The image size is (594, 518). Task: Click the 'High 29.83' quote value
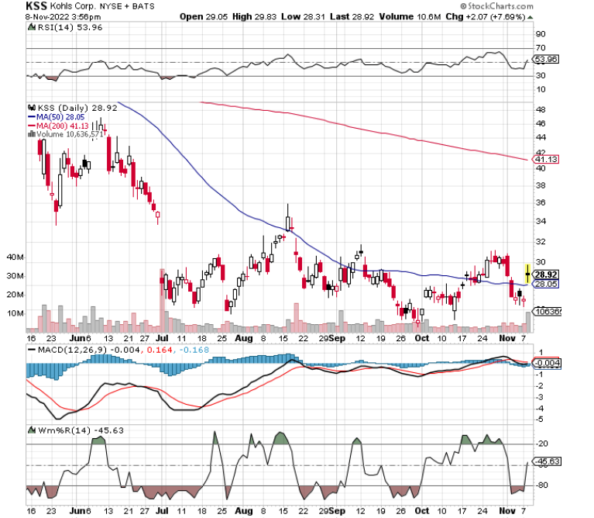coord(254,17)
